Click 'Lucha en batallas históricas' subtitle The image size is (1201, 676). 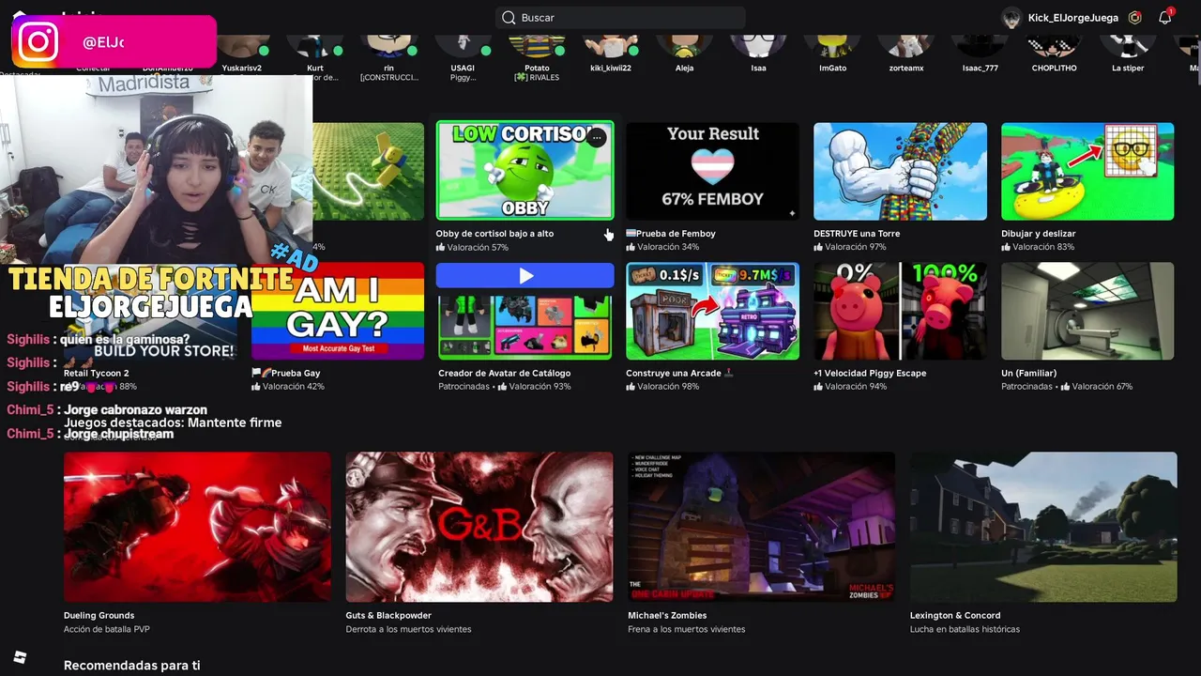coord(965,630)
